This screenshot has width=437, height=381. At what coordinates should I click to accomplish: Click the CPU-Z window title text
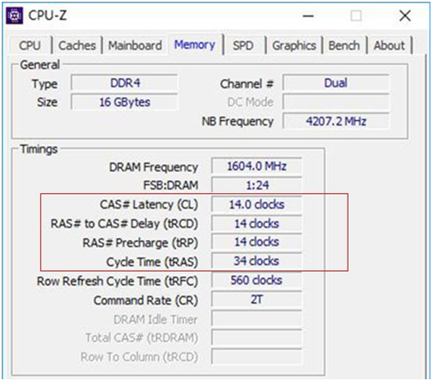[47, 15]
